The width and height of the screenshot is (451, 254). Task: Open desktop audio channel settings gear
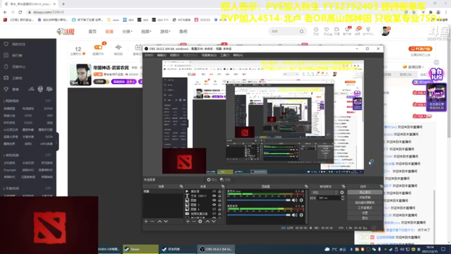(302, 215)
